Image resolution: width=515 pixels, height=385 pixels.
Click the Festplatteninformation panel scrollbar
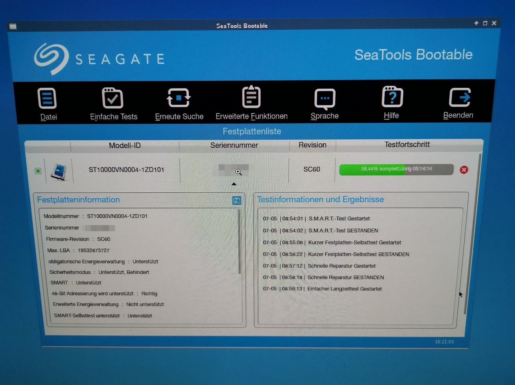click(x=239, y=242)
